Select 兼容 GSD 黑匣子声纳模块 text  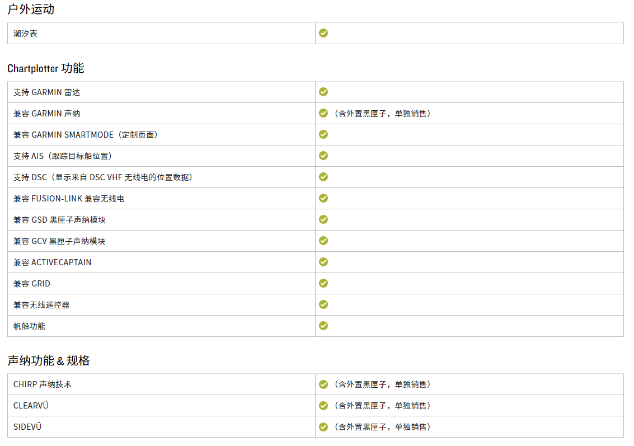point(59,220)
